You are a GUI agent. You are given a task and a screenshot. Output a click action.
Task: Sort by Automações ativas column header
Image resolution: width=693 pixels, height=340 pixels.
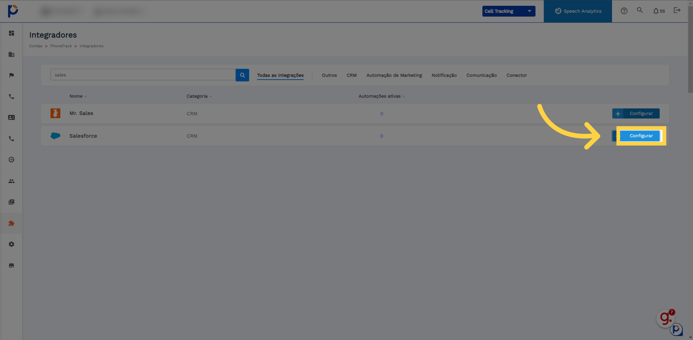381,96
